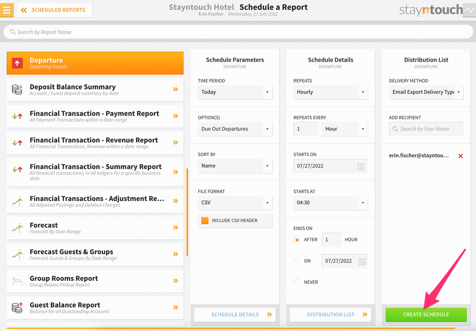This screenshot has width=476, height=331.
Task: Click the green Create Schedule button
Action: pos(426,314)
